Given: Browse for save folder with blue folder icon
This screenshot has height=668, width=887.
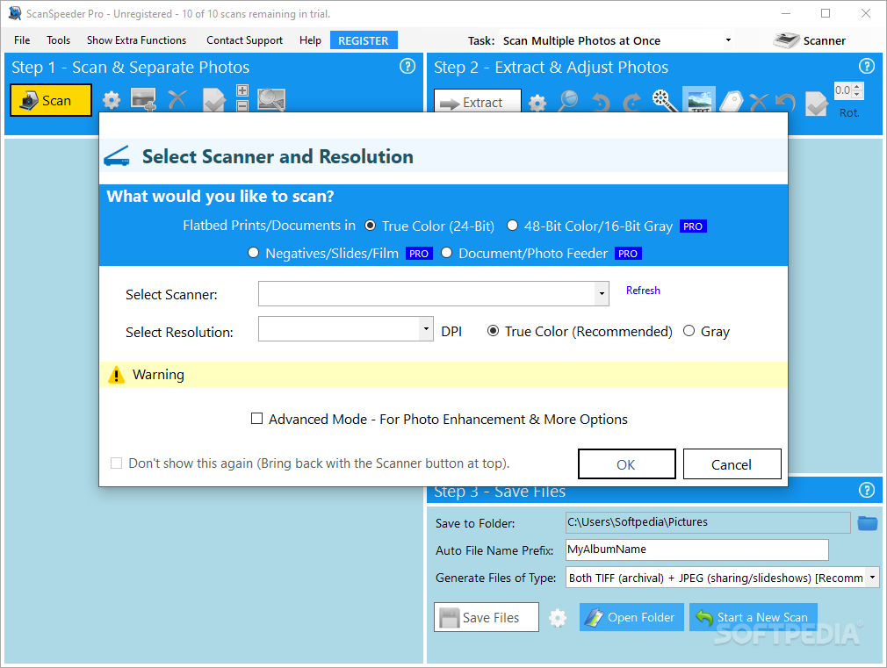Looking at the screenshot, I should click(867, 522).
